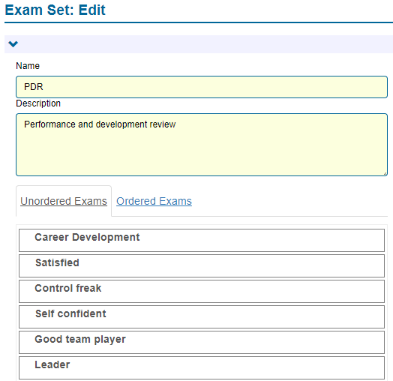Choose the Self confident exam
Viewport: 393px width, 381px height.
(x=202, y=316)
